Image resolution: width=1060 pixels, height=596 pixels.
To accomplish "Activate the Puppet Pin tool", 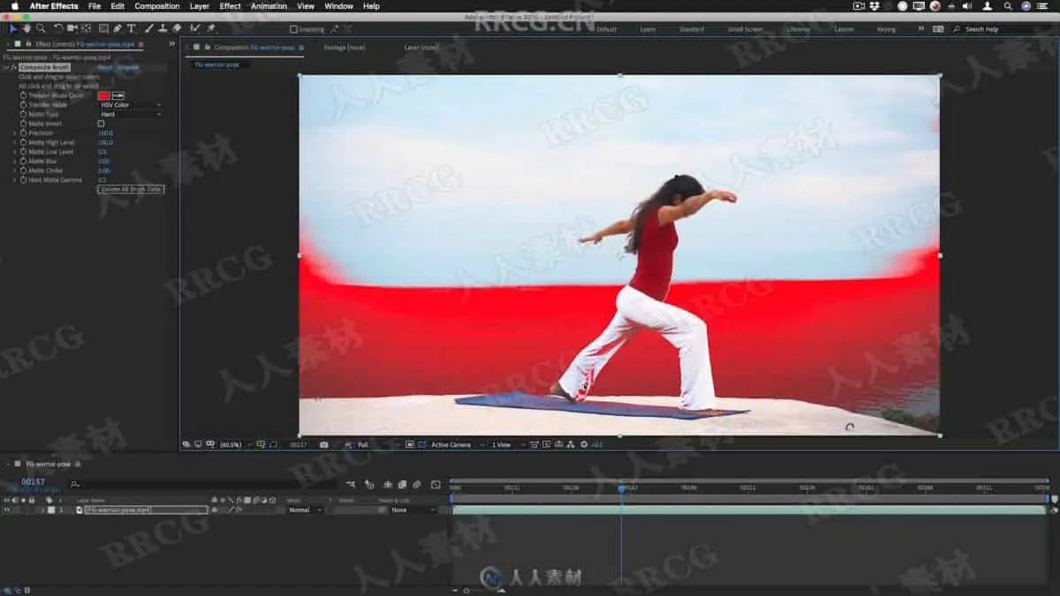I will click(x=211, y=28).
